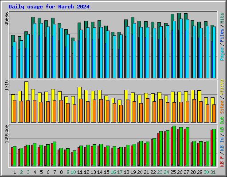This screenshot has width=227, height=177.
Task: Click the 'Sites' legend label
Action: point(222,107)
